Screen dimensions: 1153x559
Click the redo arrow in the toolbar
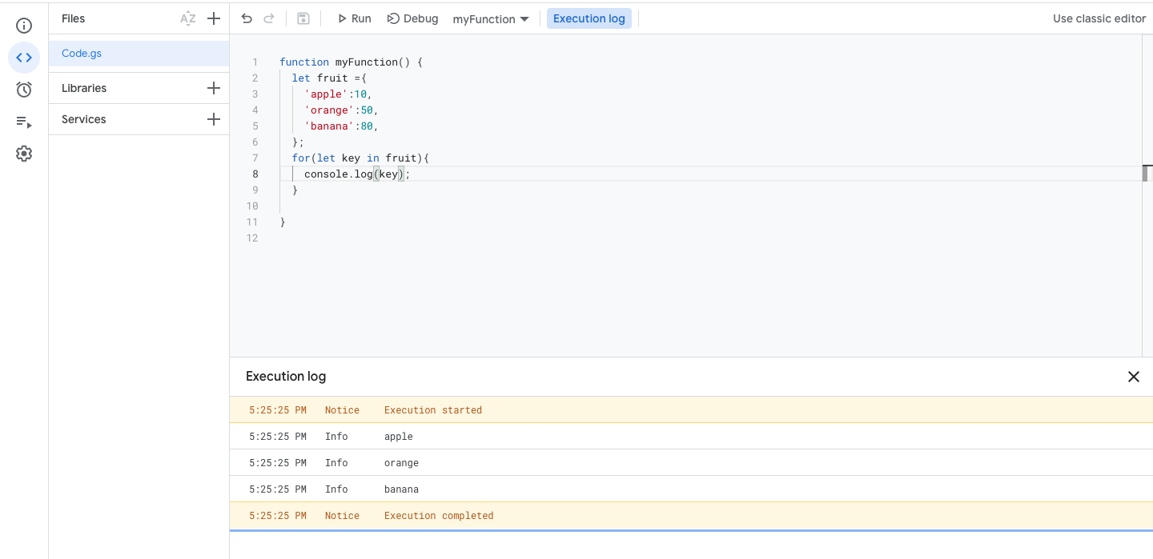(269, 18)
